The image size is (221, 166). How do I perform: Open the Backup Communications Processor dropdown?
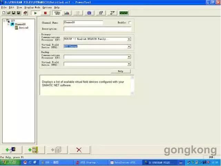129,57
